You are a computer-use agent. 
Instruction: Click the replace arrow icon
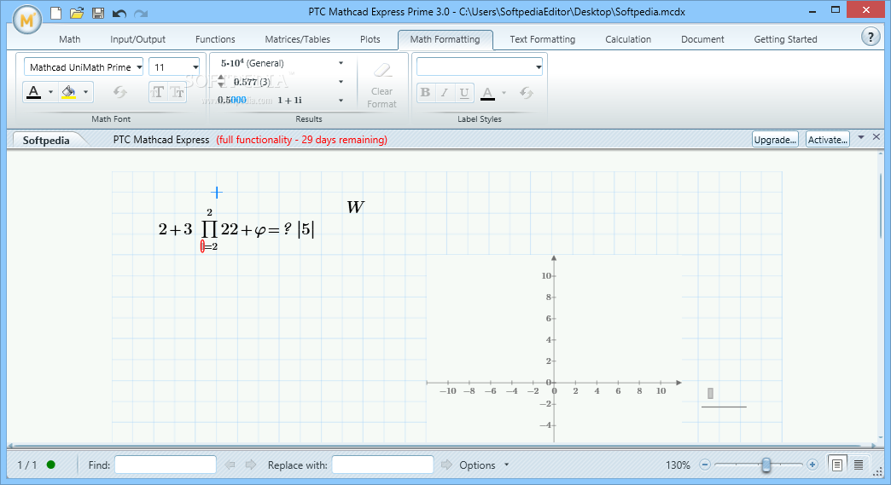[446, 465]
